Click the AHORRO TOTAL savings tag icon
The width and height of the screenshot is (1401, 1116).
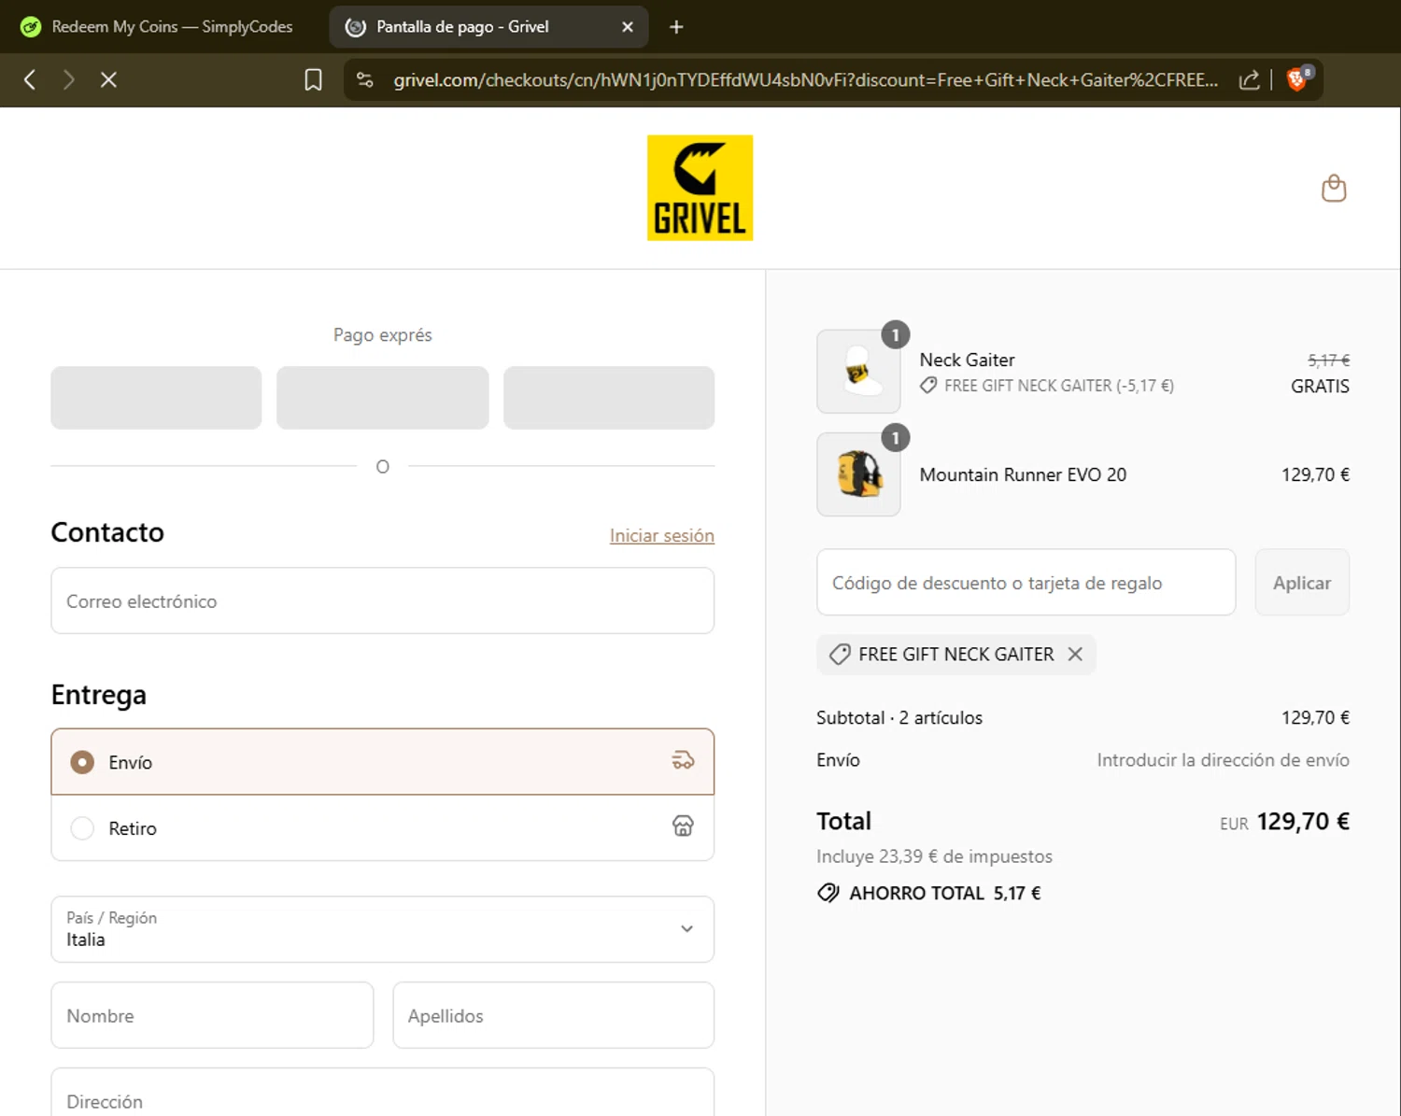coord(828,893)
